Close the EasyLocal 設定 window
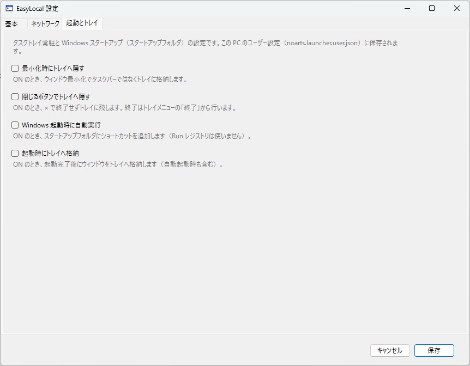Viewport: 470px width, 366px height. click(456, 8)
